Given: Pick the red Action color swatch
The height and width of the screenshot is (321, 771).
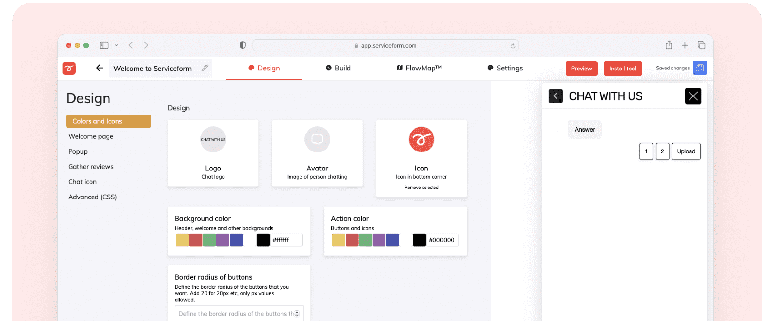Looking at the screenshot, I should tap(352, 240).
